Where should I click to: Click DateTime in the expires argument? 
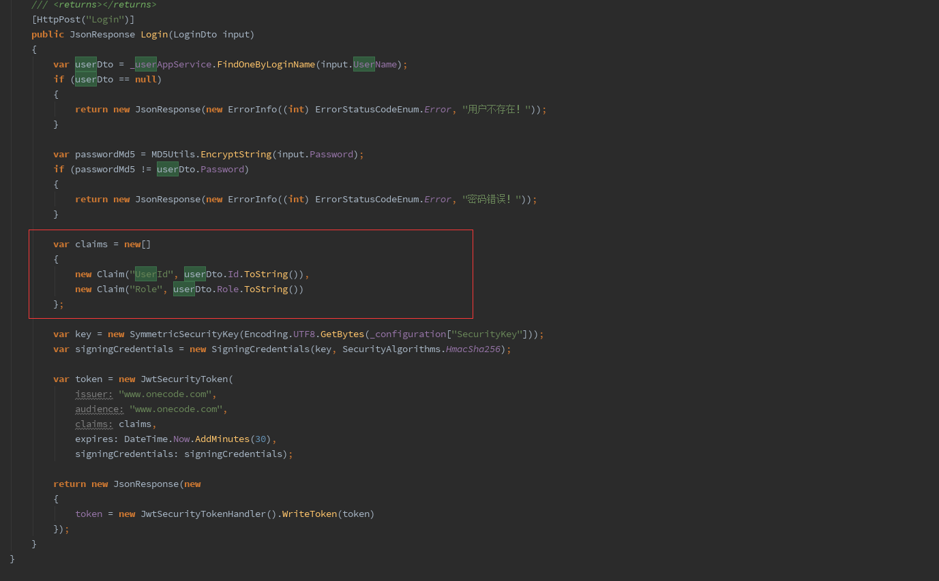point(146,439)
